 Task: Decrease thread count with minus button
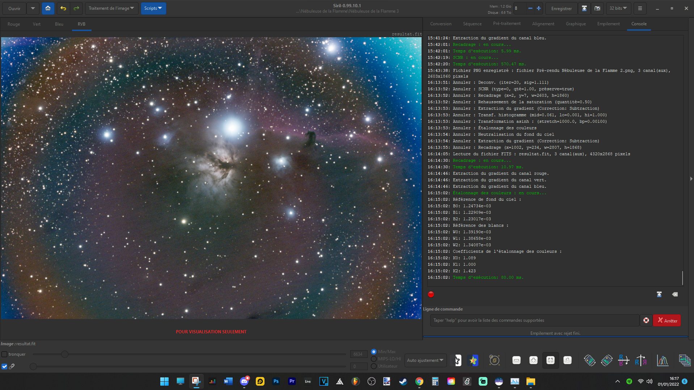click(530, 8)
